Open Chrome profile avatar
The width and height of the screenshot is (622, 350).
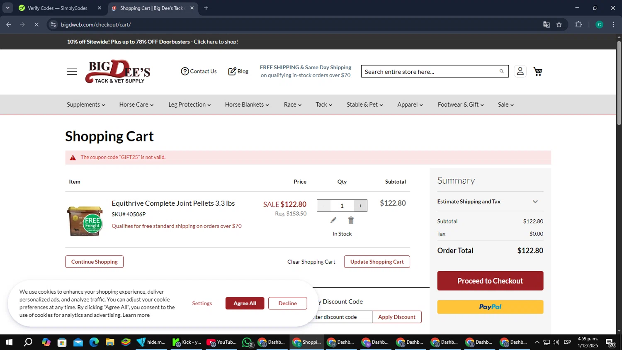pos(599,24)
